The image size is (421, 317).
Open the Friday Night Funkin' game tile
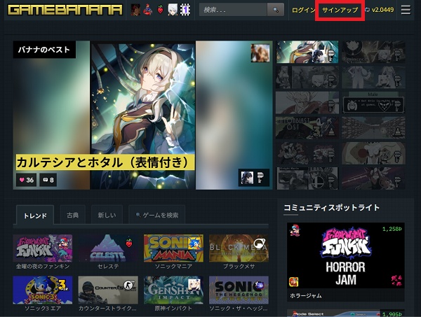43,248
